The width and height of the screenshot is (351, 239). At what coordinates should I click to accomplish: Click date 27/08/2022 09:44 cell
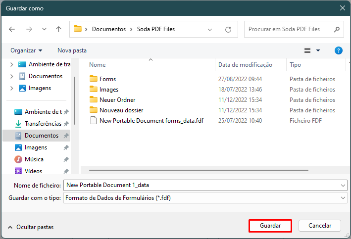click(240, 79)
